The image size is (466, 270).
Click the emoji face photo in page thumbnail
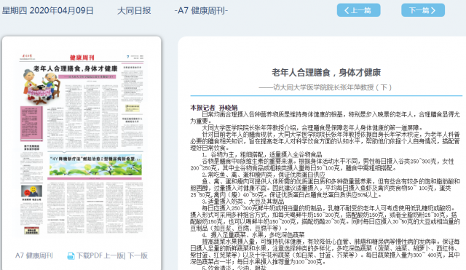(31, 191)
